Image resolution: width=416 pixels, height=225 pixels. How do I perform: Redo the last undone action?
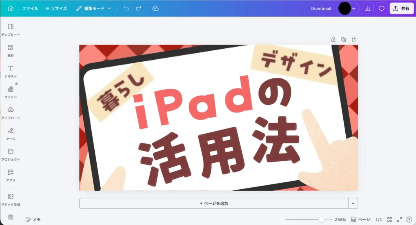(x=139, y=8)
